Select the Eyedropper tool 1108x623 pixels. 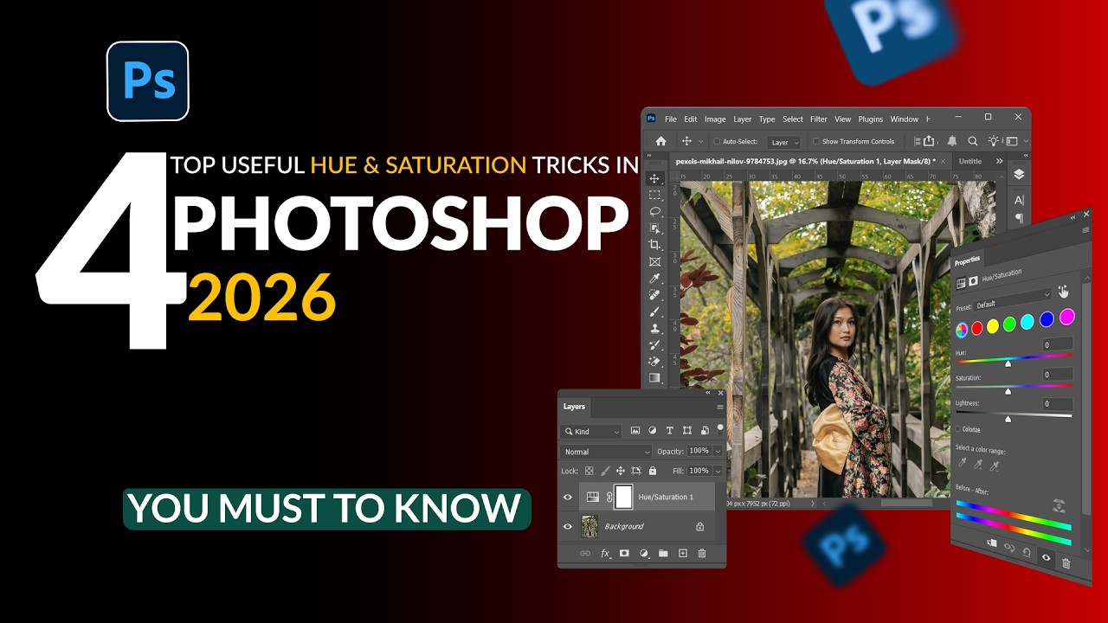[x=654, y=278]
